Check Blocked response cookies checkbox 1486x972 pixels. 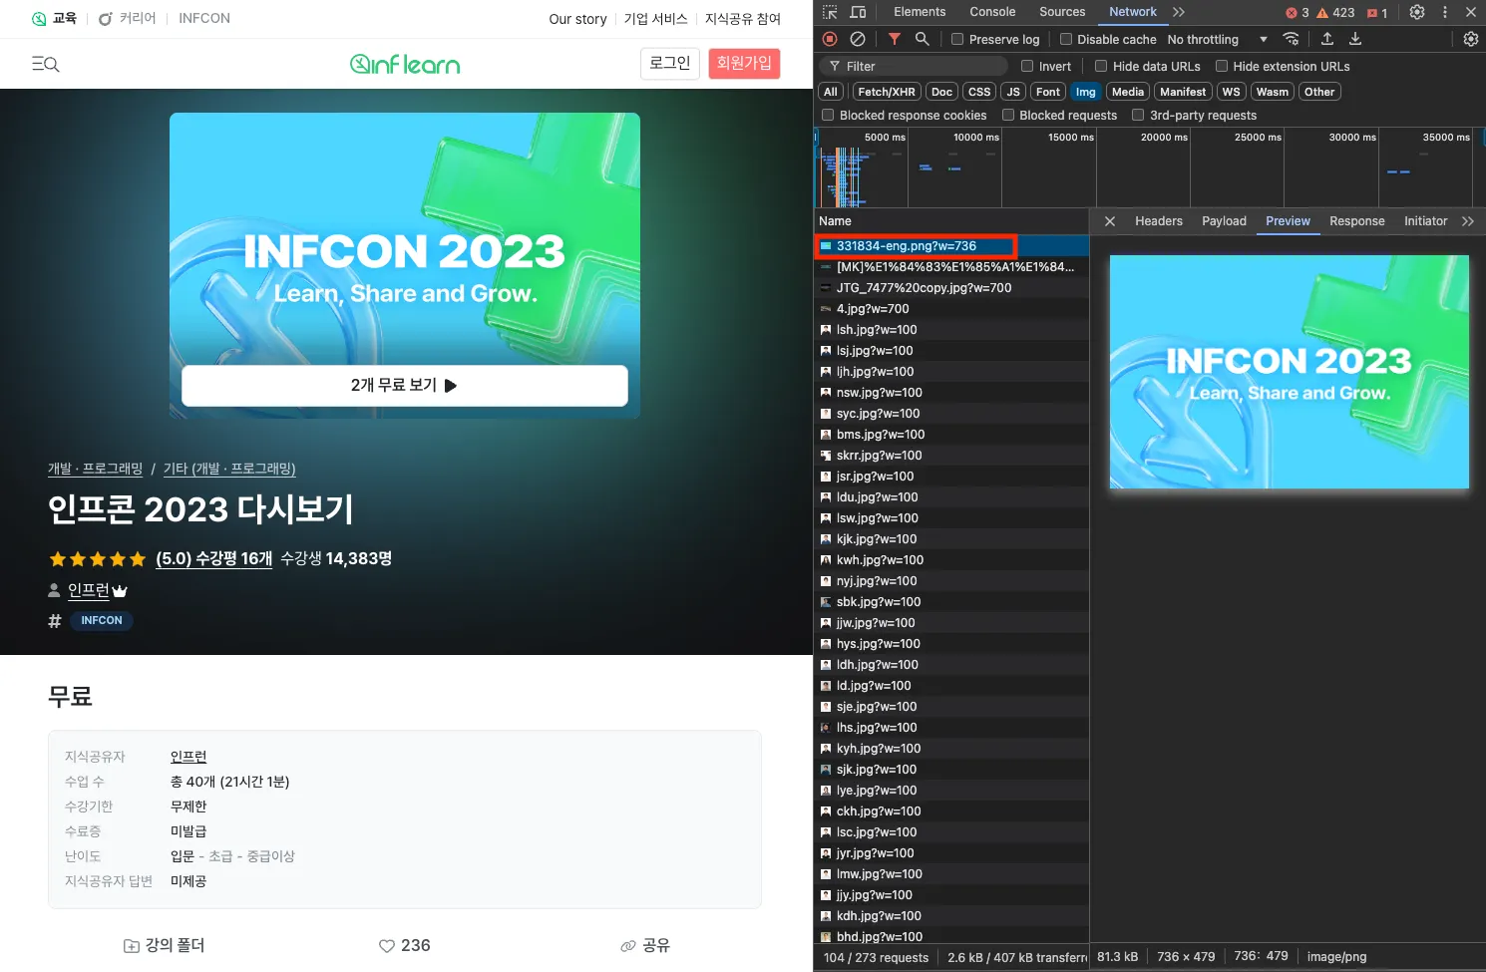pyautogui.click(x=828, y=115)
